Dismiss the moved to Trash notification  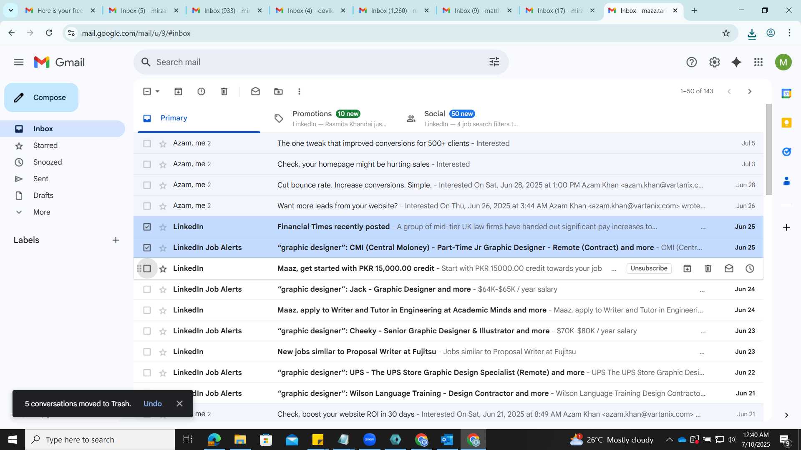pos(179,404)
